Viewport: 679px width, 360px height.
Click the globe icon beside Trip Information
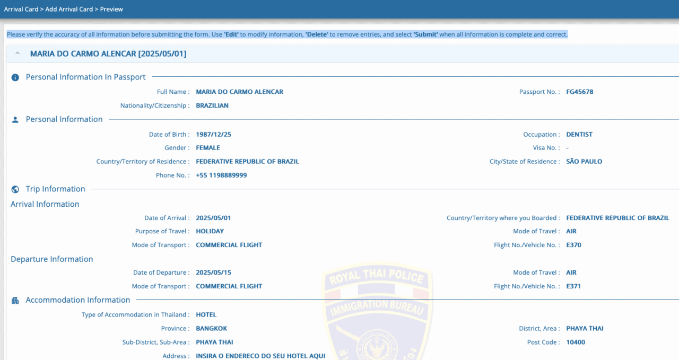pyautogui.click(x=15, y=189)
